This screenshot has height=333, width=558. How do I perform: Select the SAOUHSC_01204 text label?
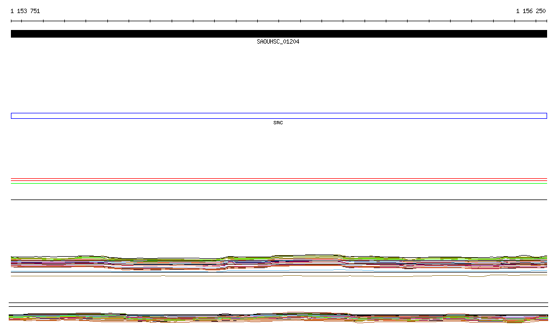pos(278,42)
